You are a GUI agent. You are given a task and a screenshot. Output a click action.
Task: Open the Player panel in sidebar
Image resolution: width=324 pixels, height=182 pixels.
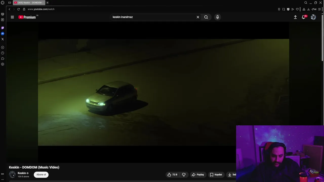pos(3,48)
